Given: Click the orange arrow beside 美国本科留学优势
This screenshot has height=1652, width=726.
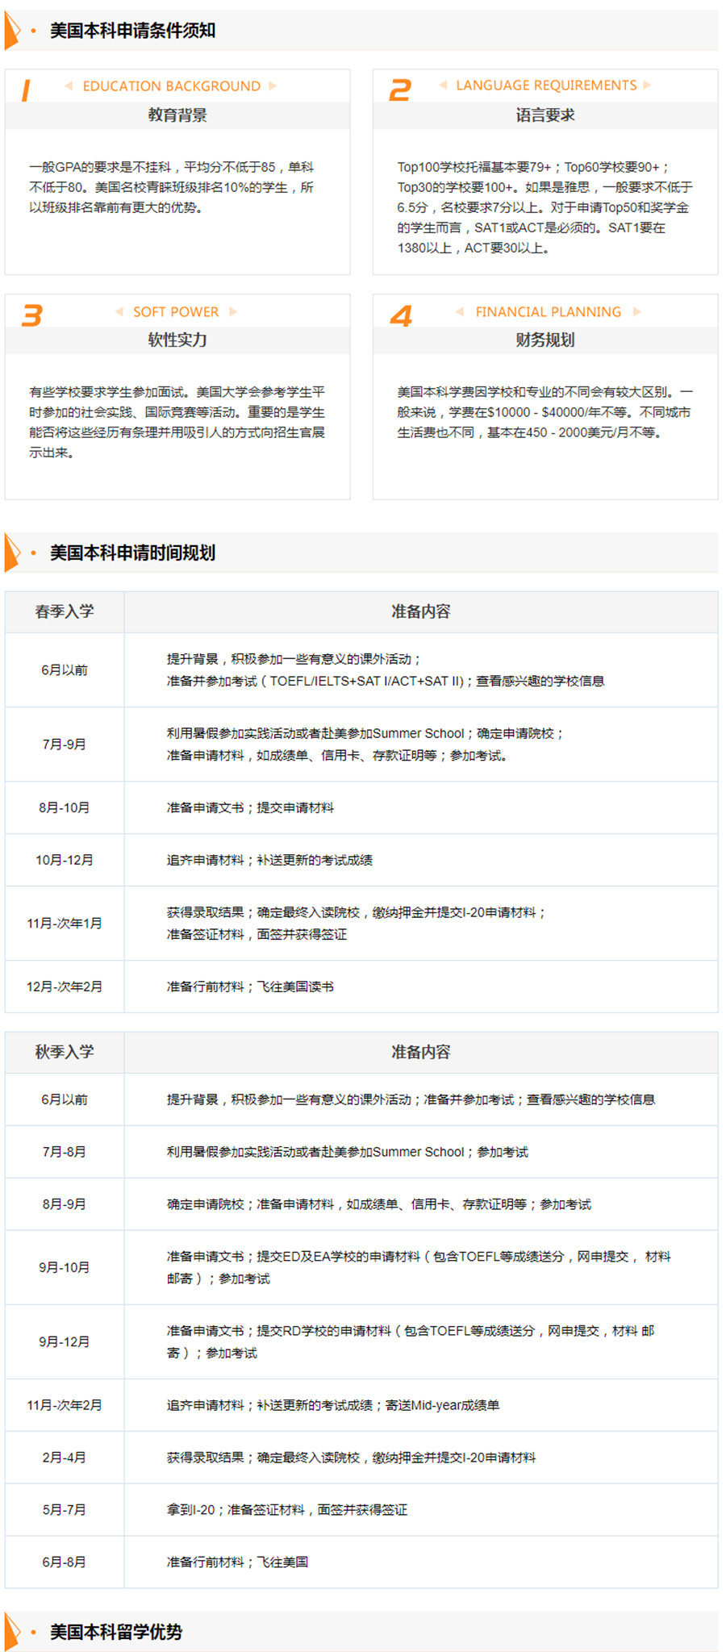Looking at the screenshot, I should click(x=12, y=1631).
